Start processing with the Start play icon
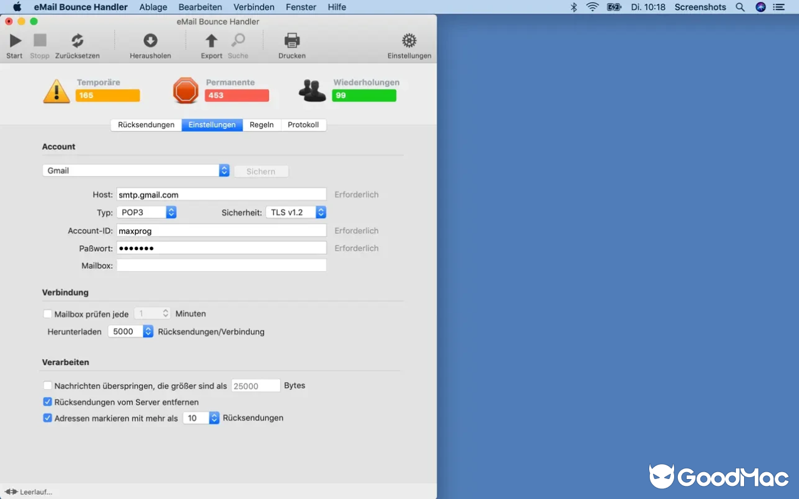The height and width of the screenshot is (499, 799). pos(14,42)
